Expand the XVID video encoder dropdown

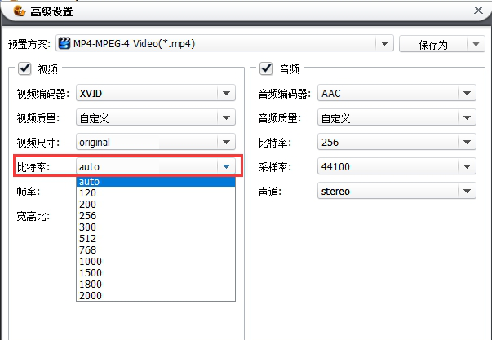[x=226, y=94]
